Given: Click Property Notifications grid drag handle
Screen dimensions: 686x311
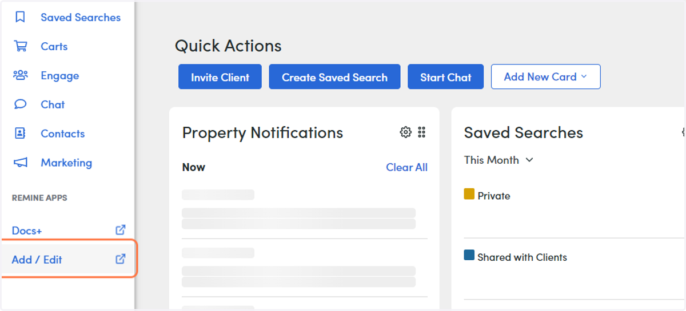Looking at the screenshot, I should coord(422,132).
